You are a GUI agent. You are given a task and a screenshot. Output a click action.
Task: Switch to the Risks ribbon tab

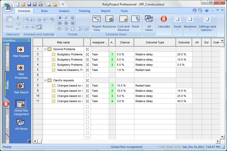tap(45, 11)
